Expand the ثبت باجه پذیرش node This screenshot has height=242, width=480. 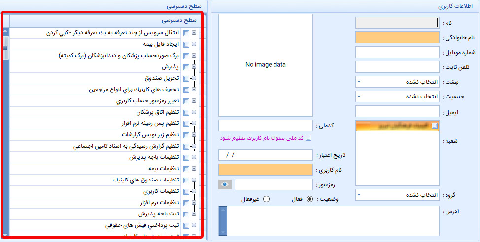[194, 214]
